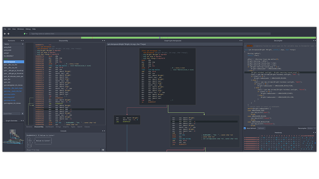Open the Debug menu
Image resolution: width=319 pixels, height=179 pixels.
pos(28,29)
